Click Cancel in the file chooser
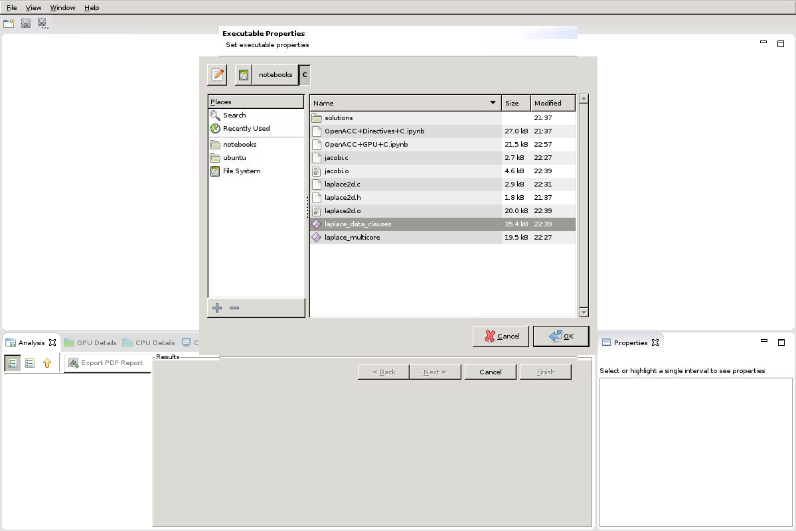Image resolution: width=796 pixels, height=531 pixels. coord(501,337)
